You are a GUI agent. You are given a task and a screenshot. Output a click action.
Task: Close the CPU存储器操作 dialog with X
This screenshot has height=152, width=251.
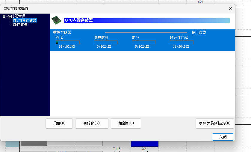pyautogui.click(x=230, y=8)
